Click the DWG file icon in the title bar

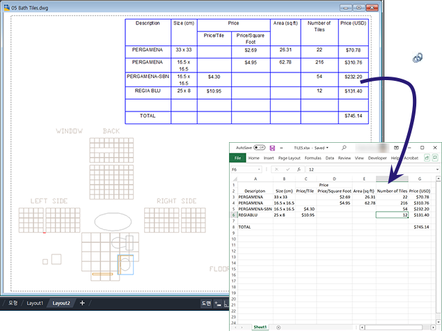tap(7, 8)
